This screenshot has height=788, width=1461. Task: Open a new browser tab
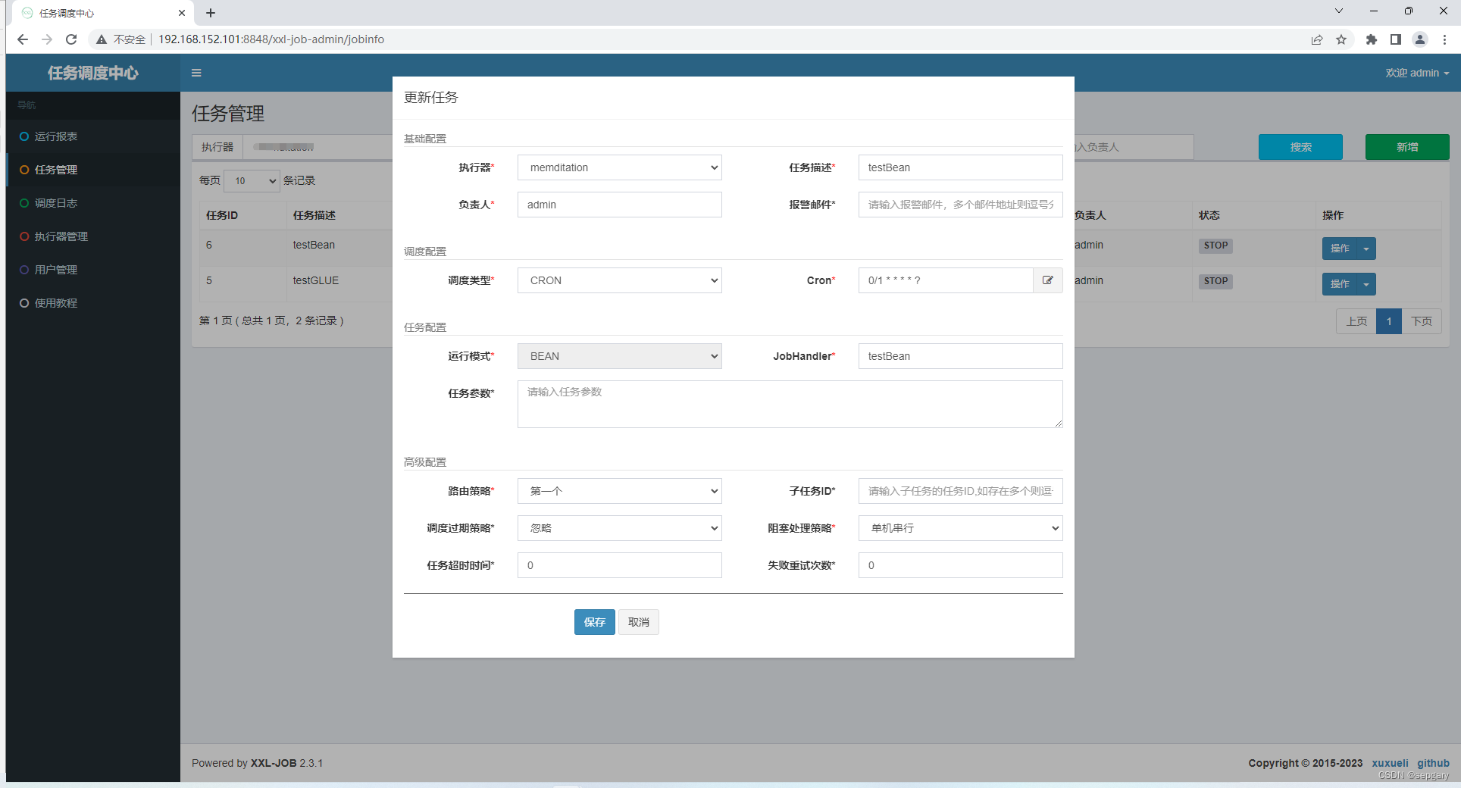pyautogui.click(x=211, y=13)
